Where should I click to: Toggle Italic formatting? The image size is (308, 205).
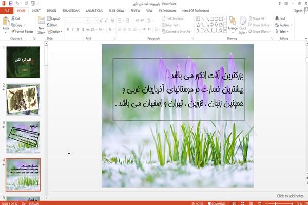coord(73,29)
